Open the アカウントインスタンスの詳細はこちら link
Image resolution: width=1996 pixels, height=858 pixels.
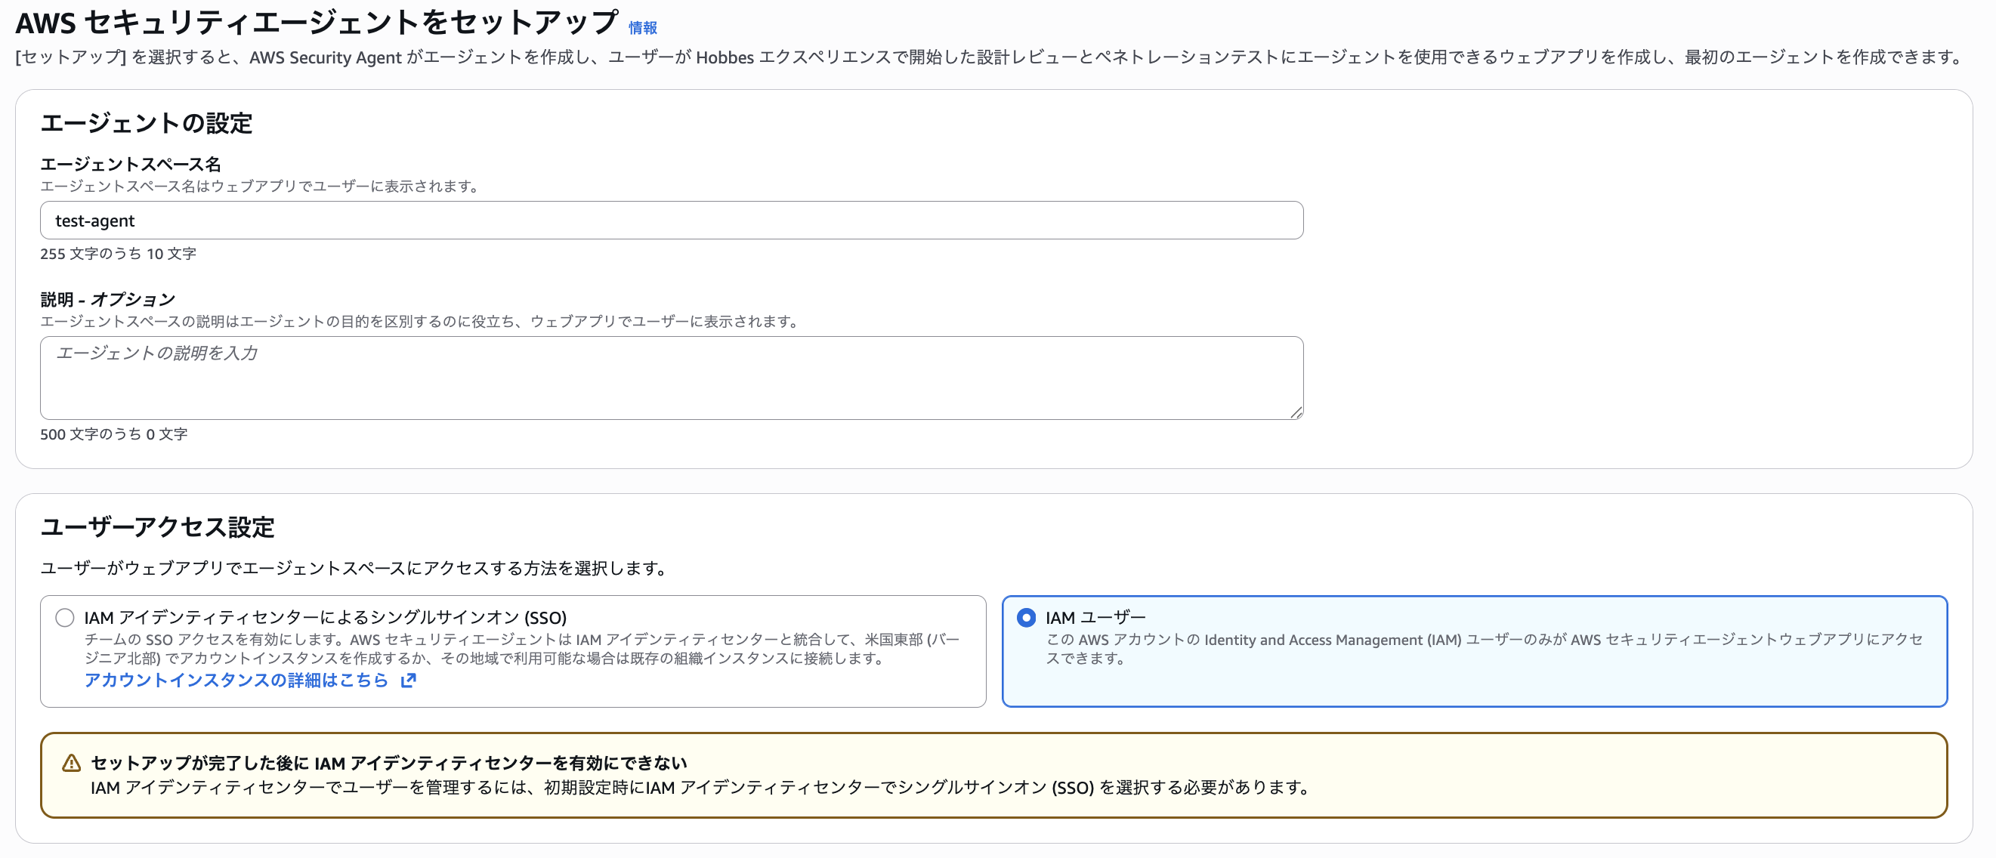[236, 680]
